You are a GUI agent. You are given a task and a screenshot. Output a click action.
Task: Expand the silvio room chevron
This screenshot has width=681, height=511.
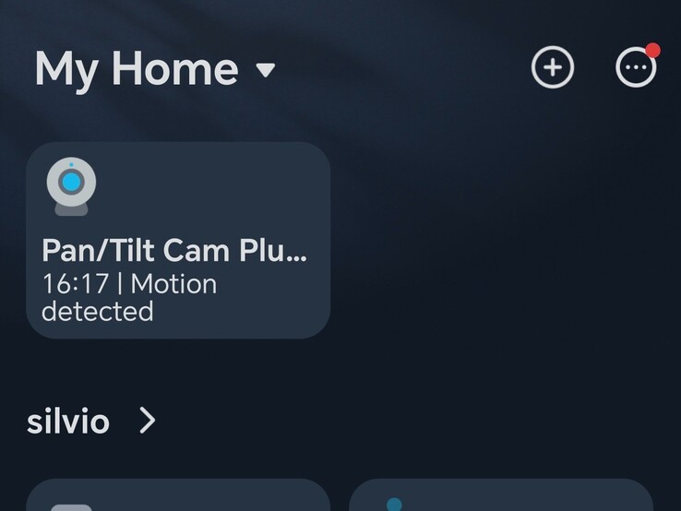[148, 421]
